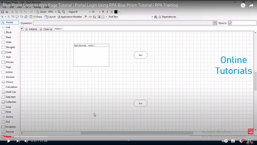This screenshot has width=257, height=145.
Task: Expand the Go button dropdown arrow
Action: coord(5,17)
